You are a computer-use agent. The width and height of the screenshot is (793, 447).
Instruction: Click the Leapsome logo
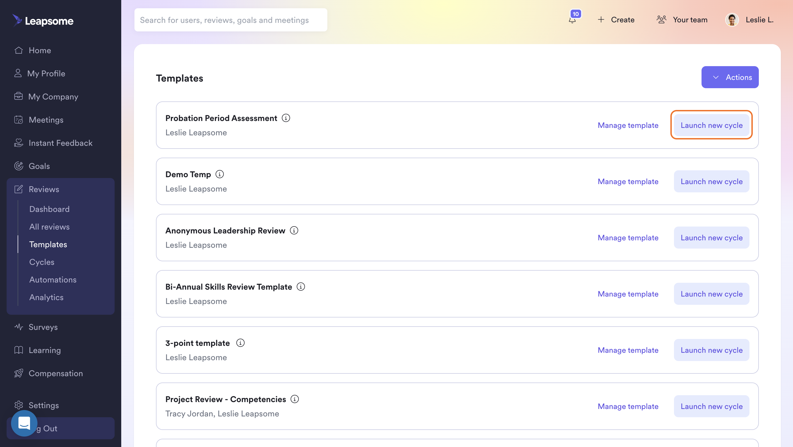point(43,21)
